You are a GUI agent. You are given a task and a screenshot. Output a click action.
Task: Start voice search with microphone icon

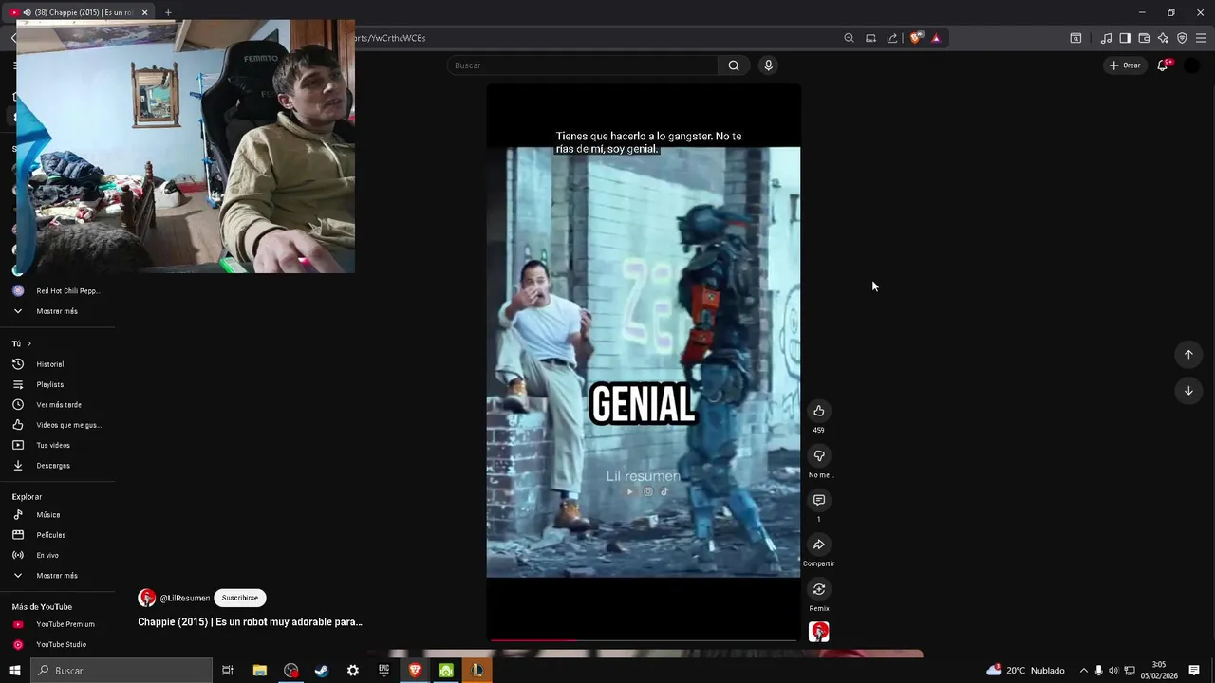(768, 65)
